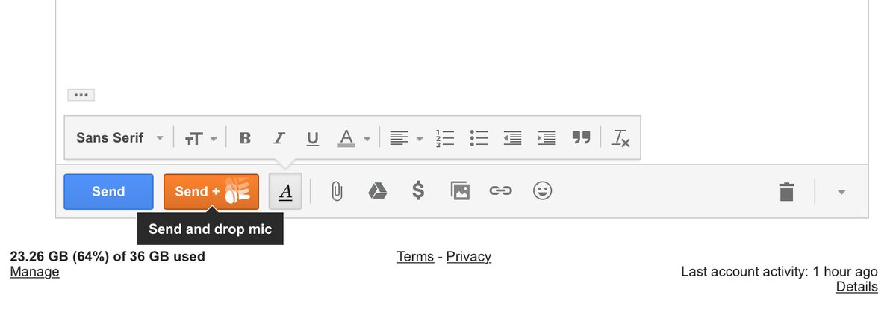Toggle italic text formatting
The height and width of the screenshot is (313, 896).
[279, 138]
